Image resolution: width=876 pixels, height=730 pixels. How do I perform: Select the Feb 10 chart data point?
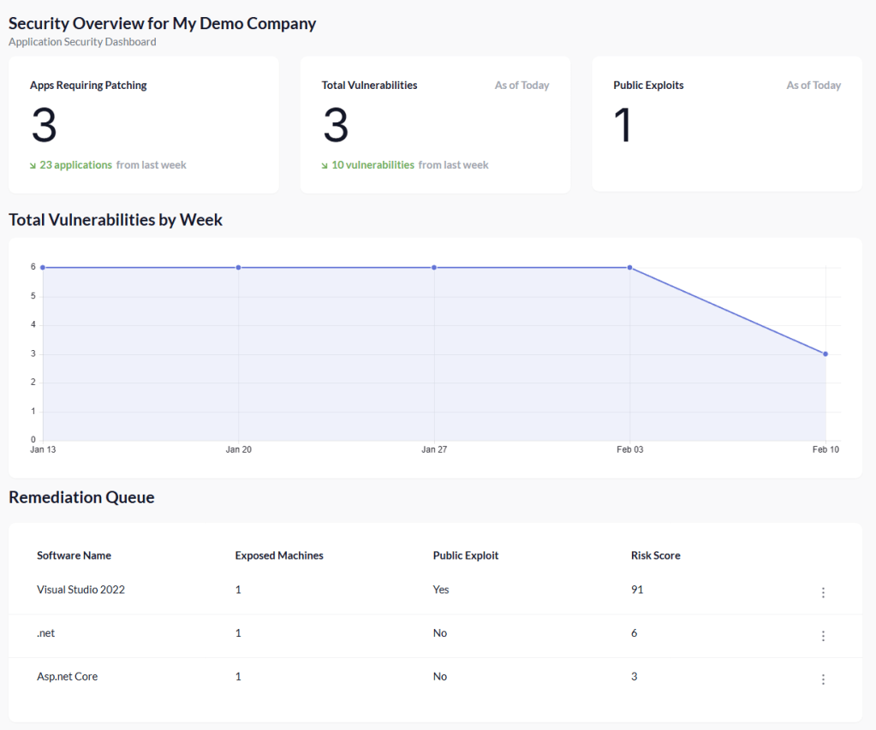point(825,353)
